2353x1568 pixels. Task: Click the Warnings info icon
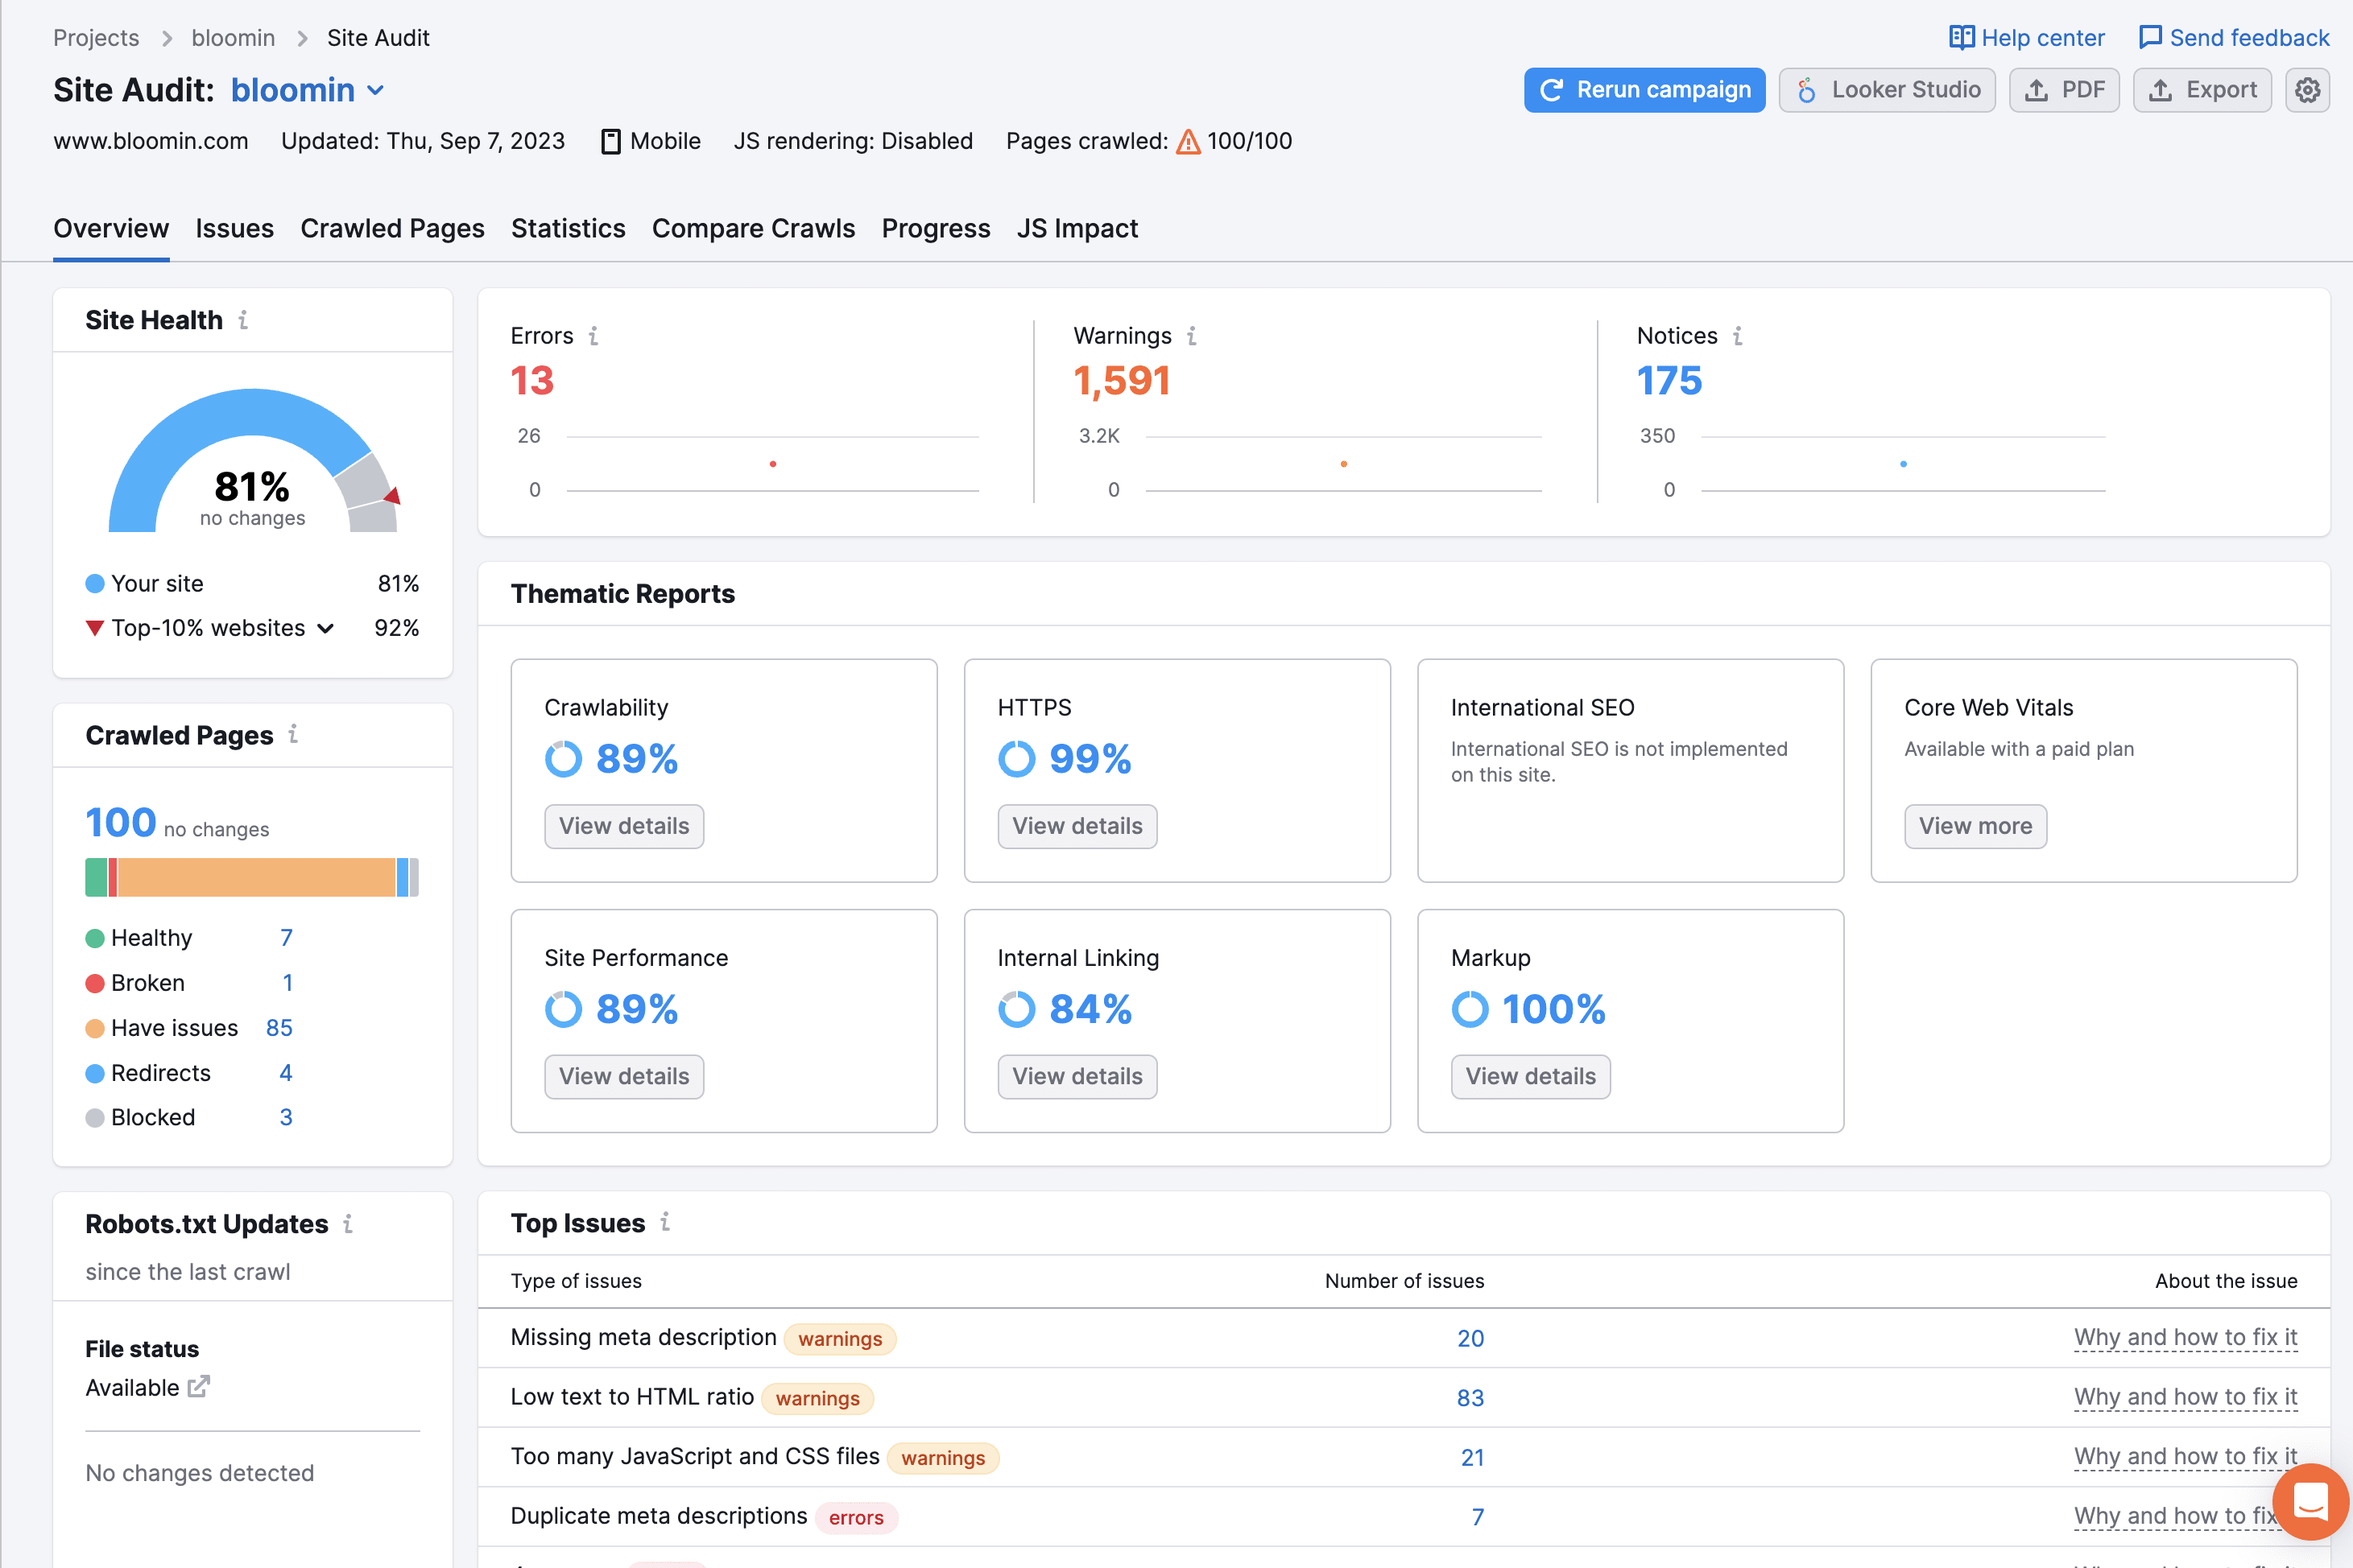point(1192,336)
